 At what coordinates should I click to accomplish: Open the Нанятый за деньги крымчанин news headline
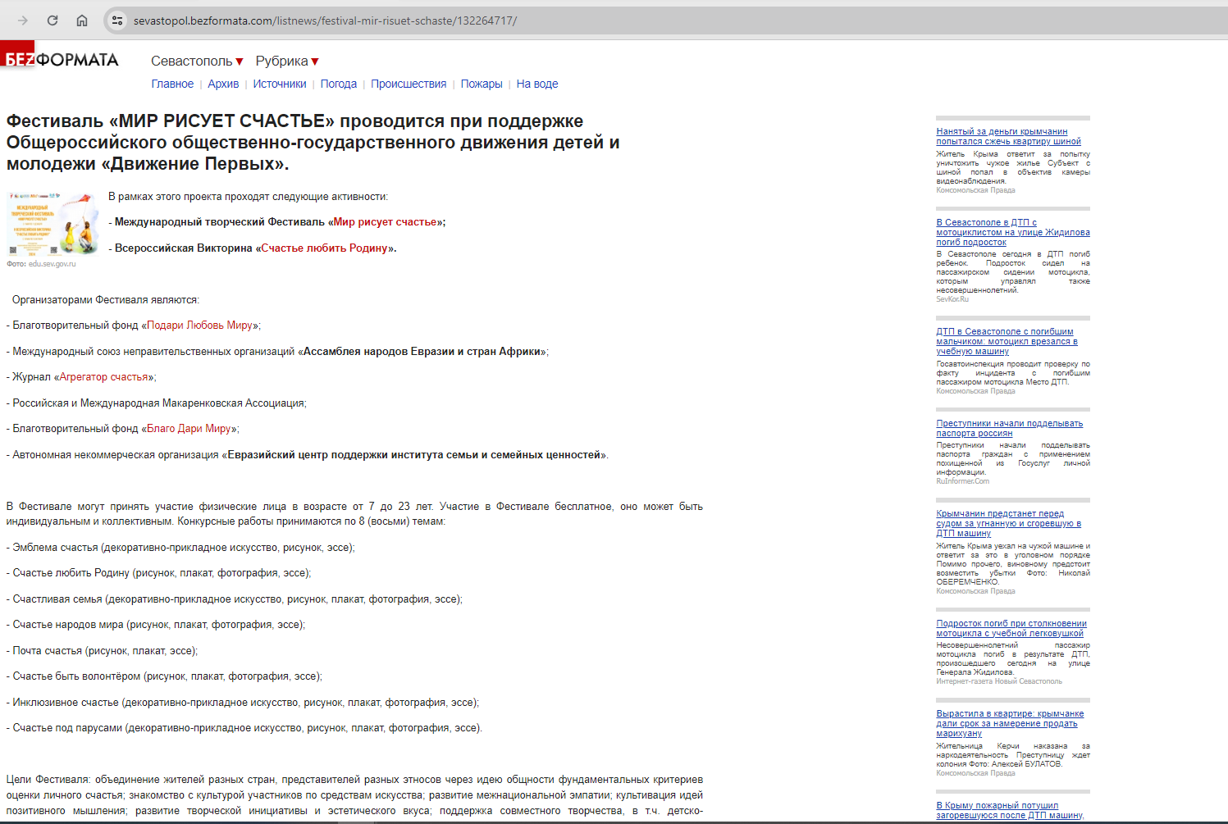pos(1009,136)
